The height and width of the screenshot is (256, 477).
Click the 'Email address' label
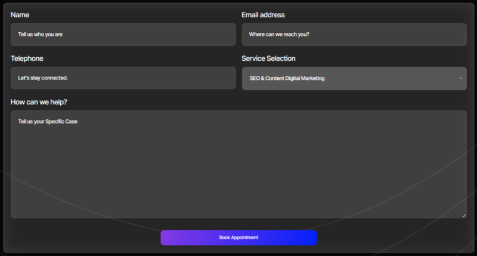pos(263,14)
